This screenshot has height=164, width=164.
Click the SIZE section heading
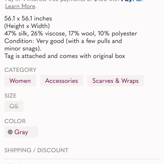coord(10,96)
